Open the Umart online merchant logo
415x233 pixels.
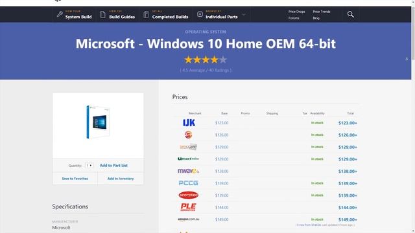click(x=188, y=159)
